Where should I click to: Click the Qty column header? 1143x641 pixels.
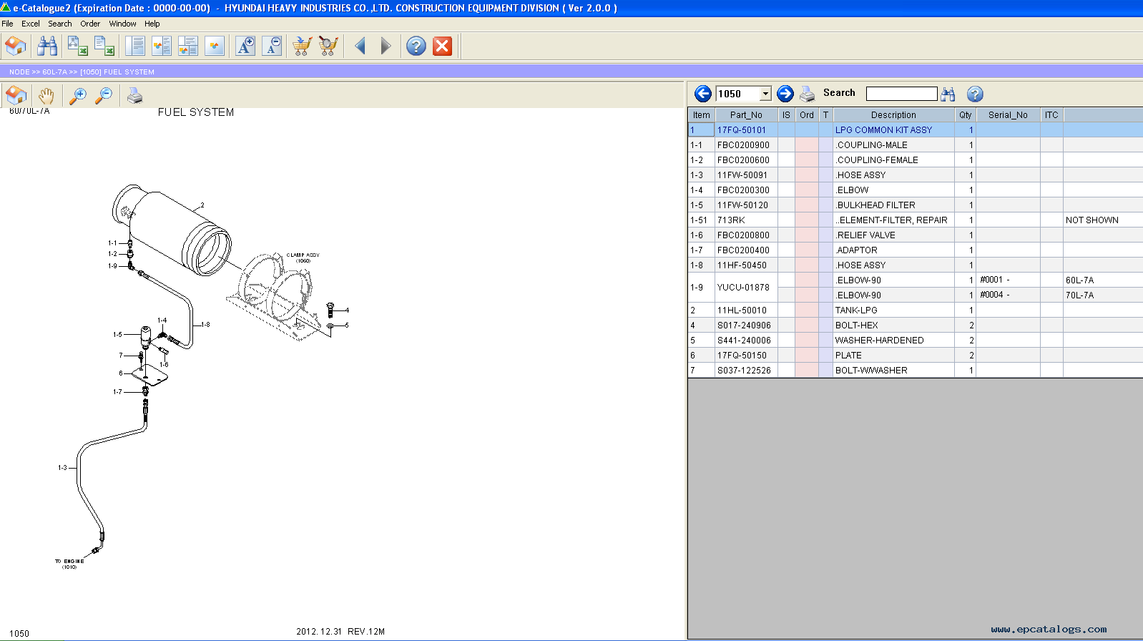(x=965, y=115)
